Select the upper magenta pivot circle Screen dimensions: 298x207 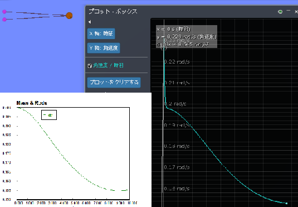click(x=4, y=12)
